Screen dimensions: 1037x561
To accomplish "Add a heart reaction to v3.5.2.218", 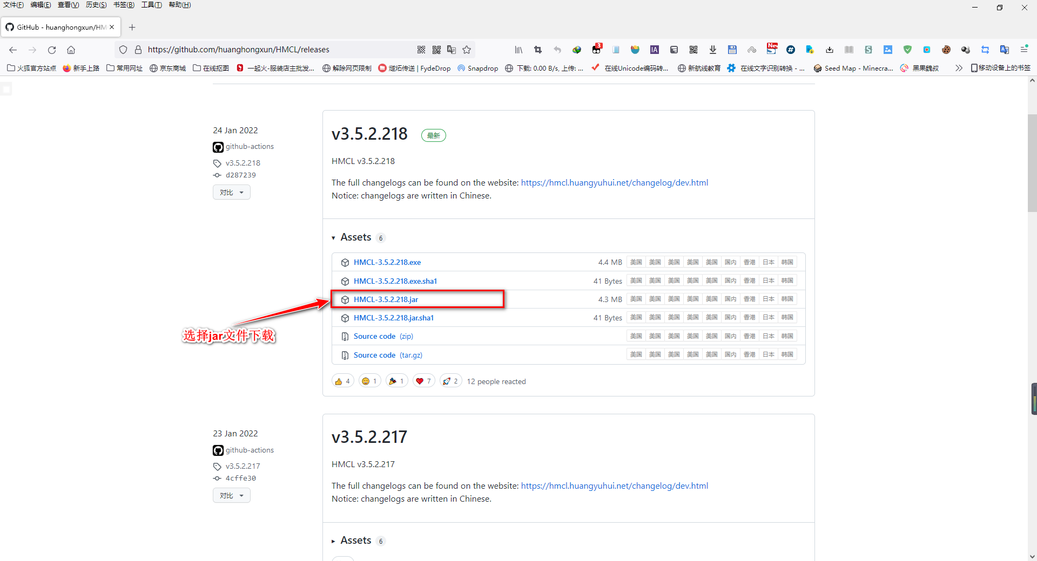I will pyautogui.click(x=424, y=381).
